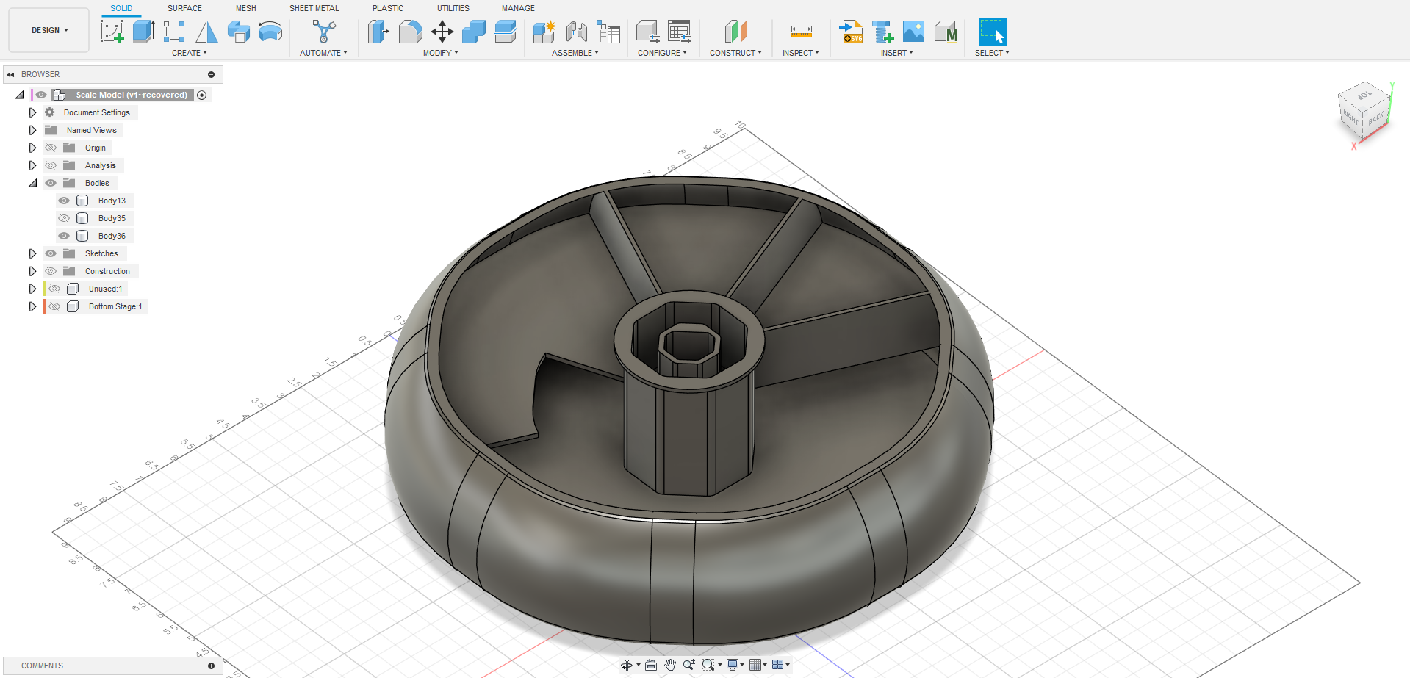Select the Combine tool
Image resolution: width=1410 pixels, height=678 pixels.
point(474,32)
